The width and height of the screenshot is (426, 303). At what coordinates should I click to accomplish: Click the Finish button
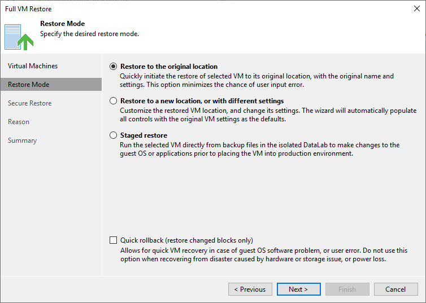(x=347, y=289)
